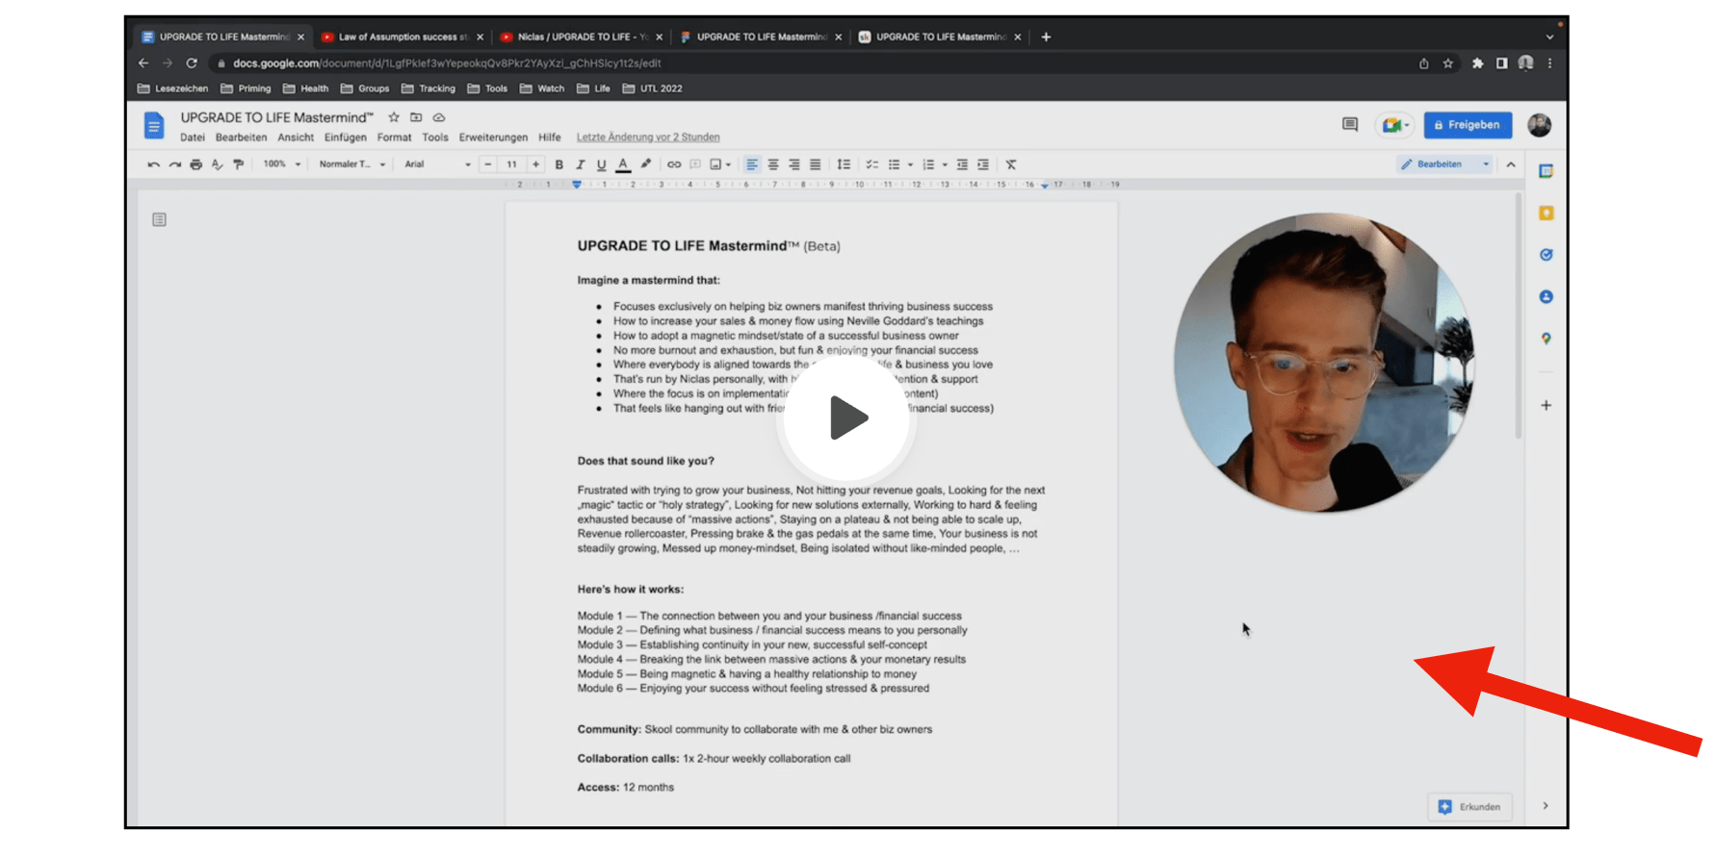Screen dimensions: 1716x858
Task: View the cloud save status
Action: (439, 117)
